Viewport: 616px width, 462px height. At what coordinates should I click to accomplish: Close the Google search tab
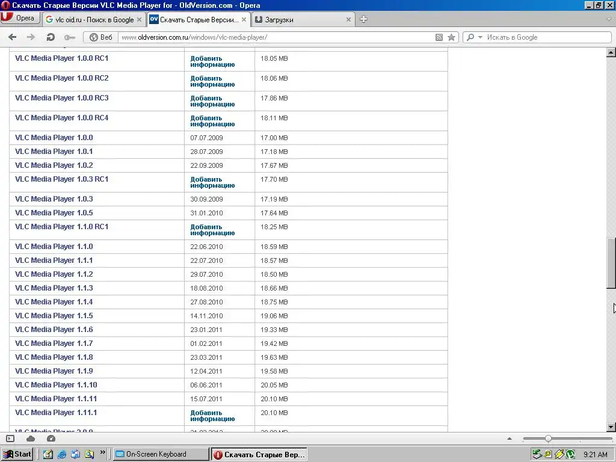pos(139,20)
